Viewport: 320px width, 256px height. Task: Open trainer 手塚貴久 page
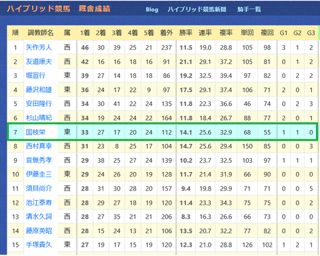pos(39,245)
